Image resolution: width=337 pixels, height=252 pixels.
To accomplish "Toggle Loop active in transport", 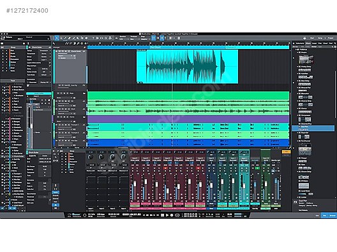I will pyautogui.click(x=177, y=215).
